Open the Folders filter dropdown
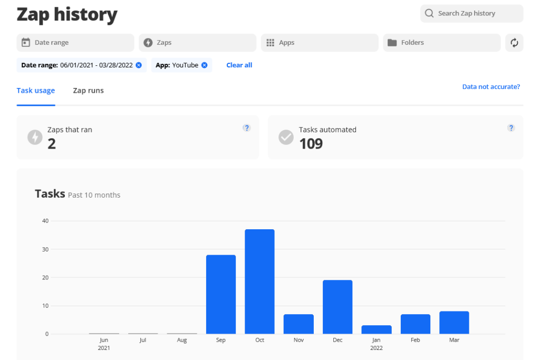The image size is (540, 360). tap(442, 43)
